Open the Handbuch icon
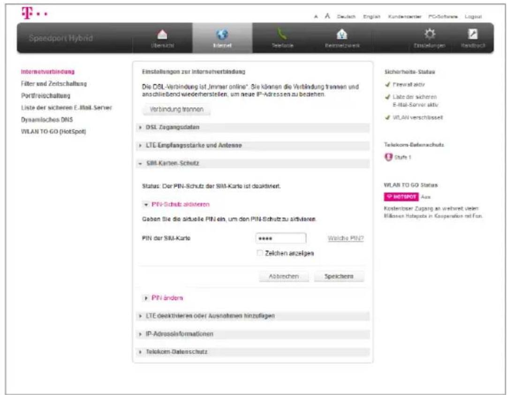Viewport: 507px width, 395px height. [x=473, y=34]
